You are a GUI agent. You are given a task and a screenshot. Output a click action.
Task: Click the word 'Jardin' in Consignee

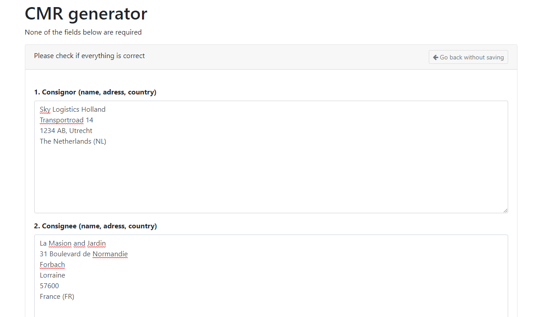[x=96, y=243]
